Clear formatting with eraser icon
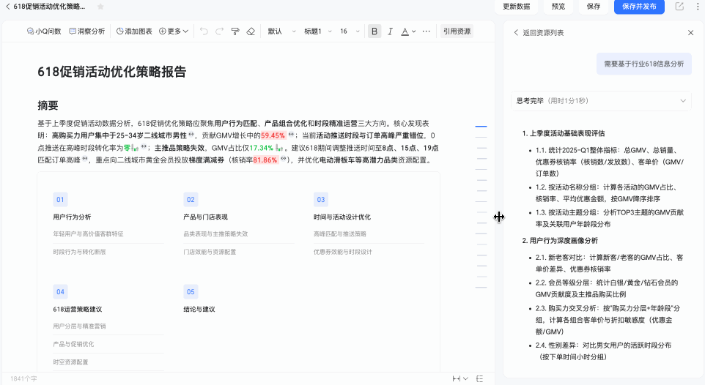 coord(251,31)
